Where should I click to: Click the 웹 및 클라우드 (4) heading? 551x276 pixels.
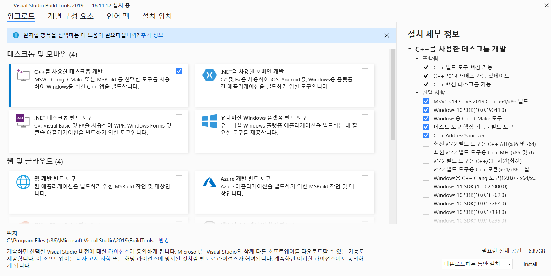(x=35, y=162)
